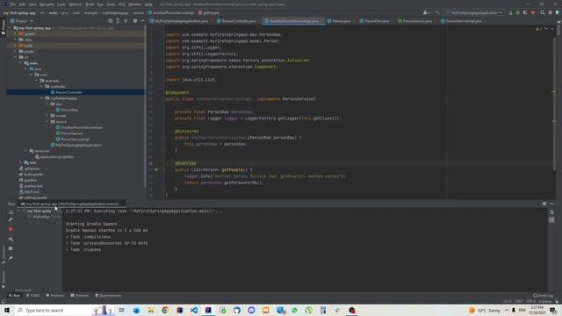Open run configuration dropdown MyFirstSpringAppApplication
Image resolution: width=562 pixels, height=316 pixels.
pos(476,13)
